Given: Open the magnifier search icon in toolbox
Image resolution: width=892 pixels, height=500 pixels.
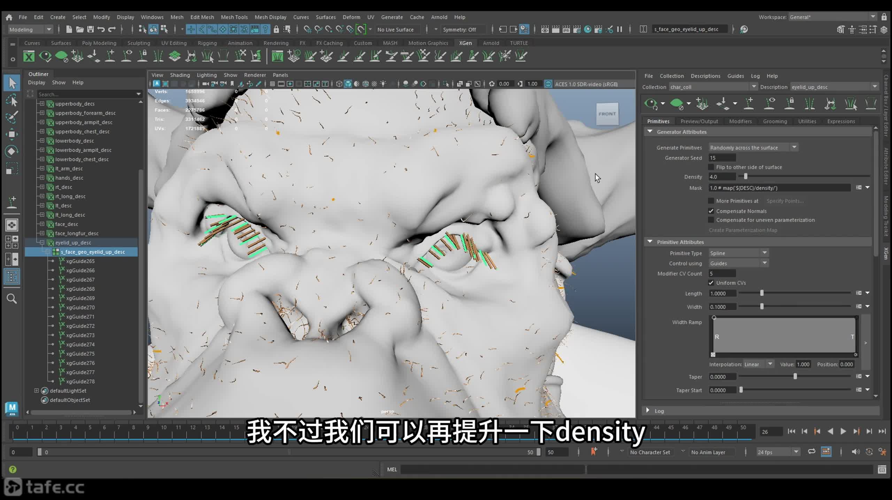Looking at the screenshot, I should [x=12, y=298].
